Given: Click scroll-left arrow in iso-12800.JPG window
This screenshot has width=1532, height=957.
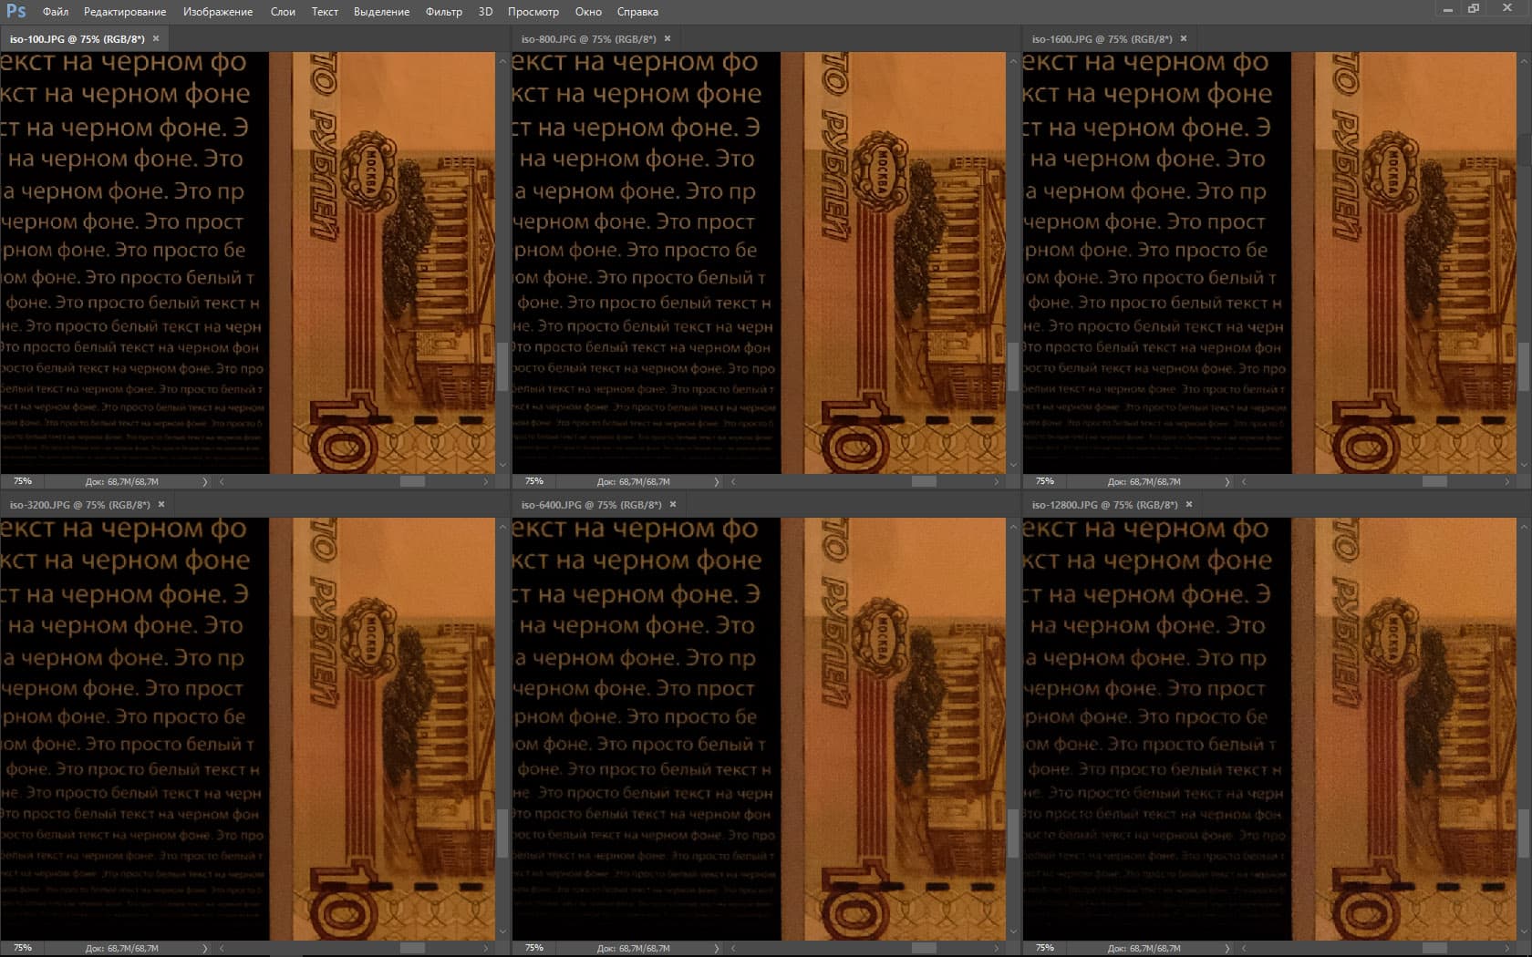Looking at the screenshot, I should click(1244, 948).
